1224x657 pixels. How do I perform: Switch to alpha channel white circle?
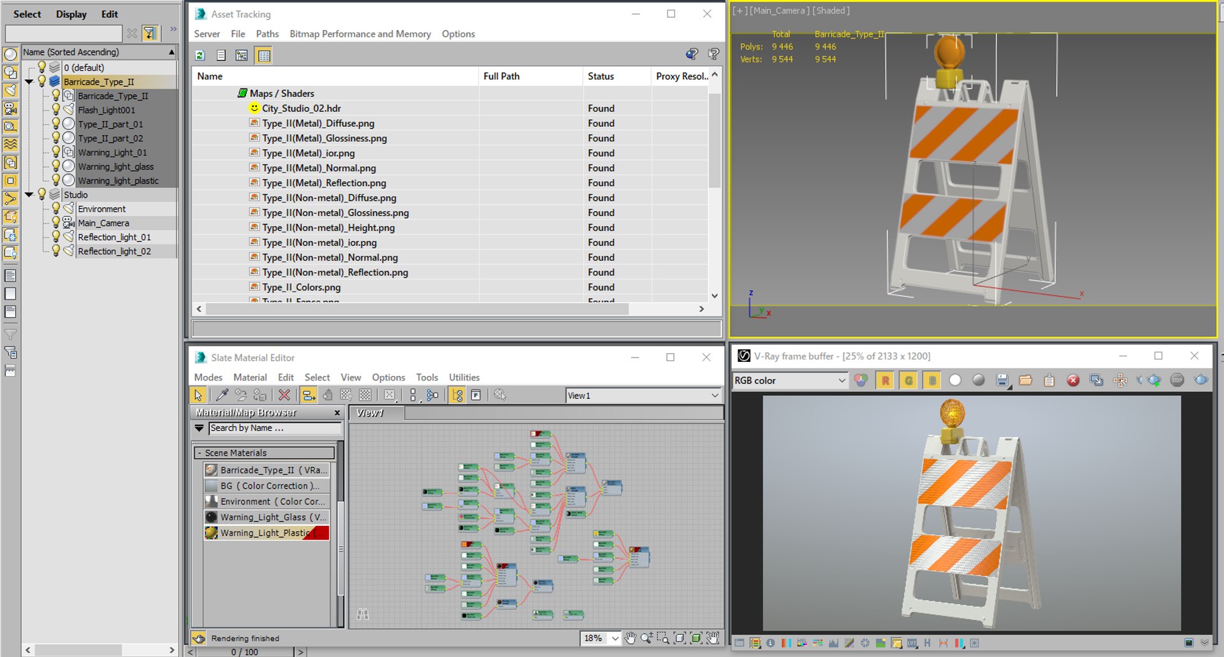click(955, 380)
